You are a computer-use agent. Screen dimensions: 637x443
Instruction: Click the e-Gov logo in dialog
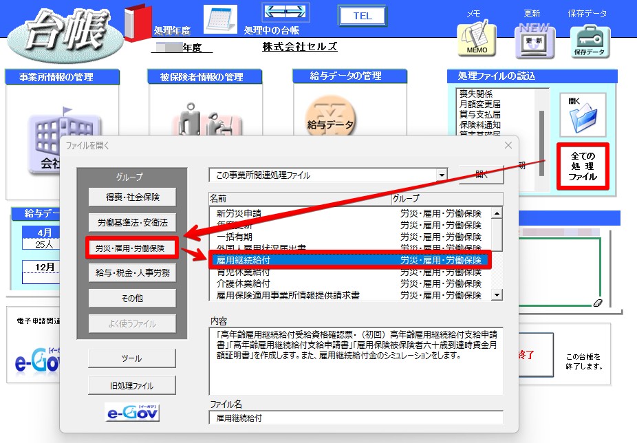132,413
